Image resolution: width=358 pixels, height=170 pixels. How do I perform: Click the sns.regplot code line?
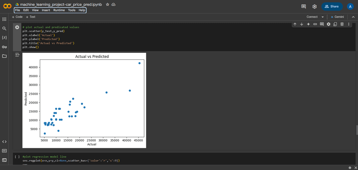click(x=71, y=161)
